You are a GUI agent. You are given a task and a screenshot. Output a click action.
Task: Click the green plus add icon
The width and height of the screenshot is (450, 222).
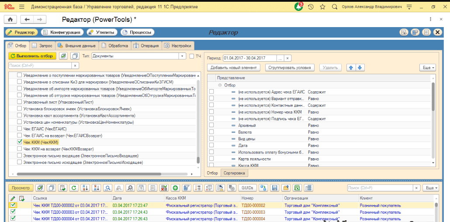click(x=175, y=188)
